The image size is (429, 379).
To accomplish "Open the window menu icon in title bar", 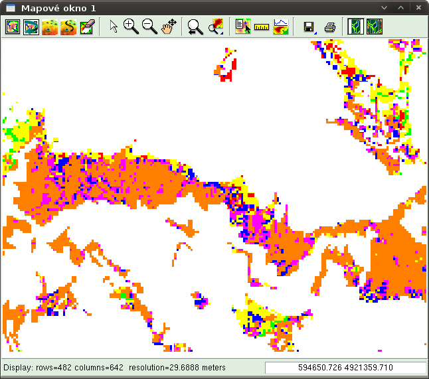I will click(x=11, y=8).
